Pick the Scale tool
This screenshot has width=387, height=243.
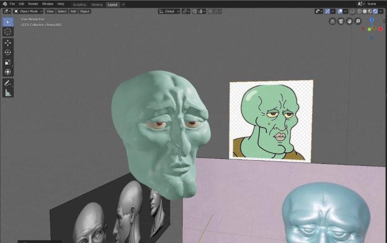tap(8, 62)
